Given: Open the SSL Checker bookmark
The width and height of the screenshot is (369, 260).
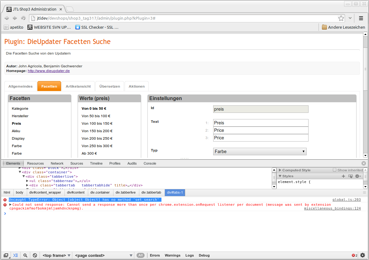Looking at the screenshot, I should (x=97, y=27).
